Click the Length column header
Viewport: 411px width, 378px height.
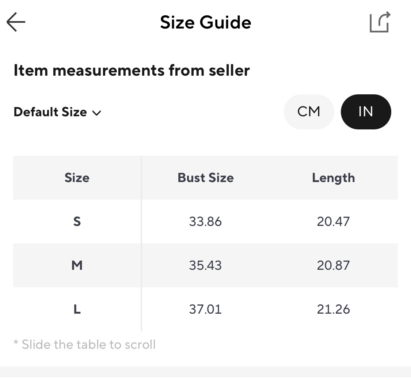(333, 178)
